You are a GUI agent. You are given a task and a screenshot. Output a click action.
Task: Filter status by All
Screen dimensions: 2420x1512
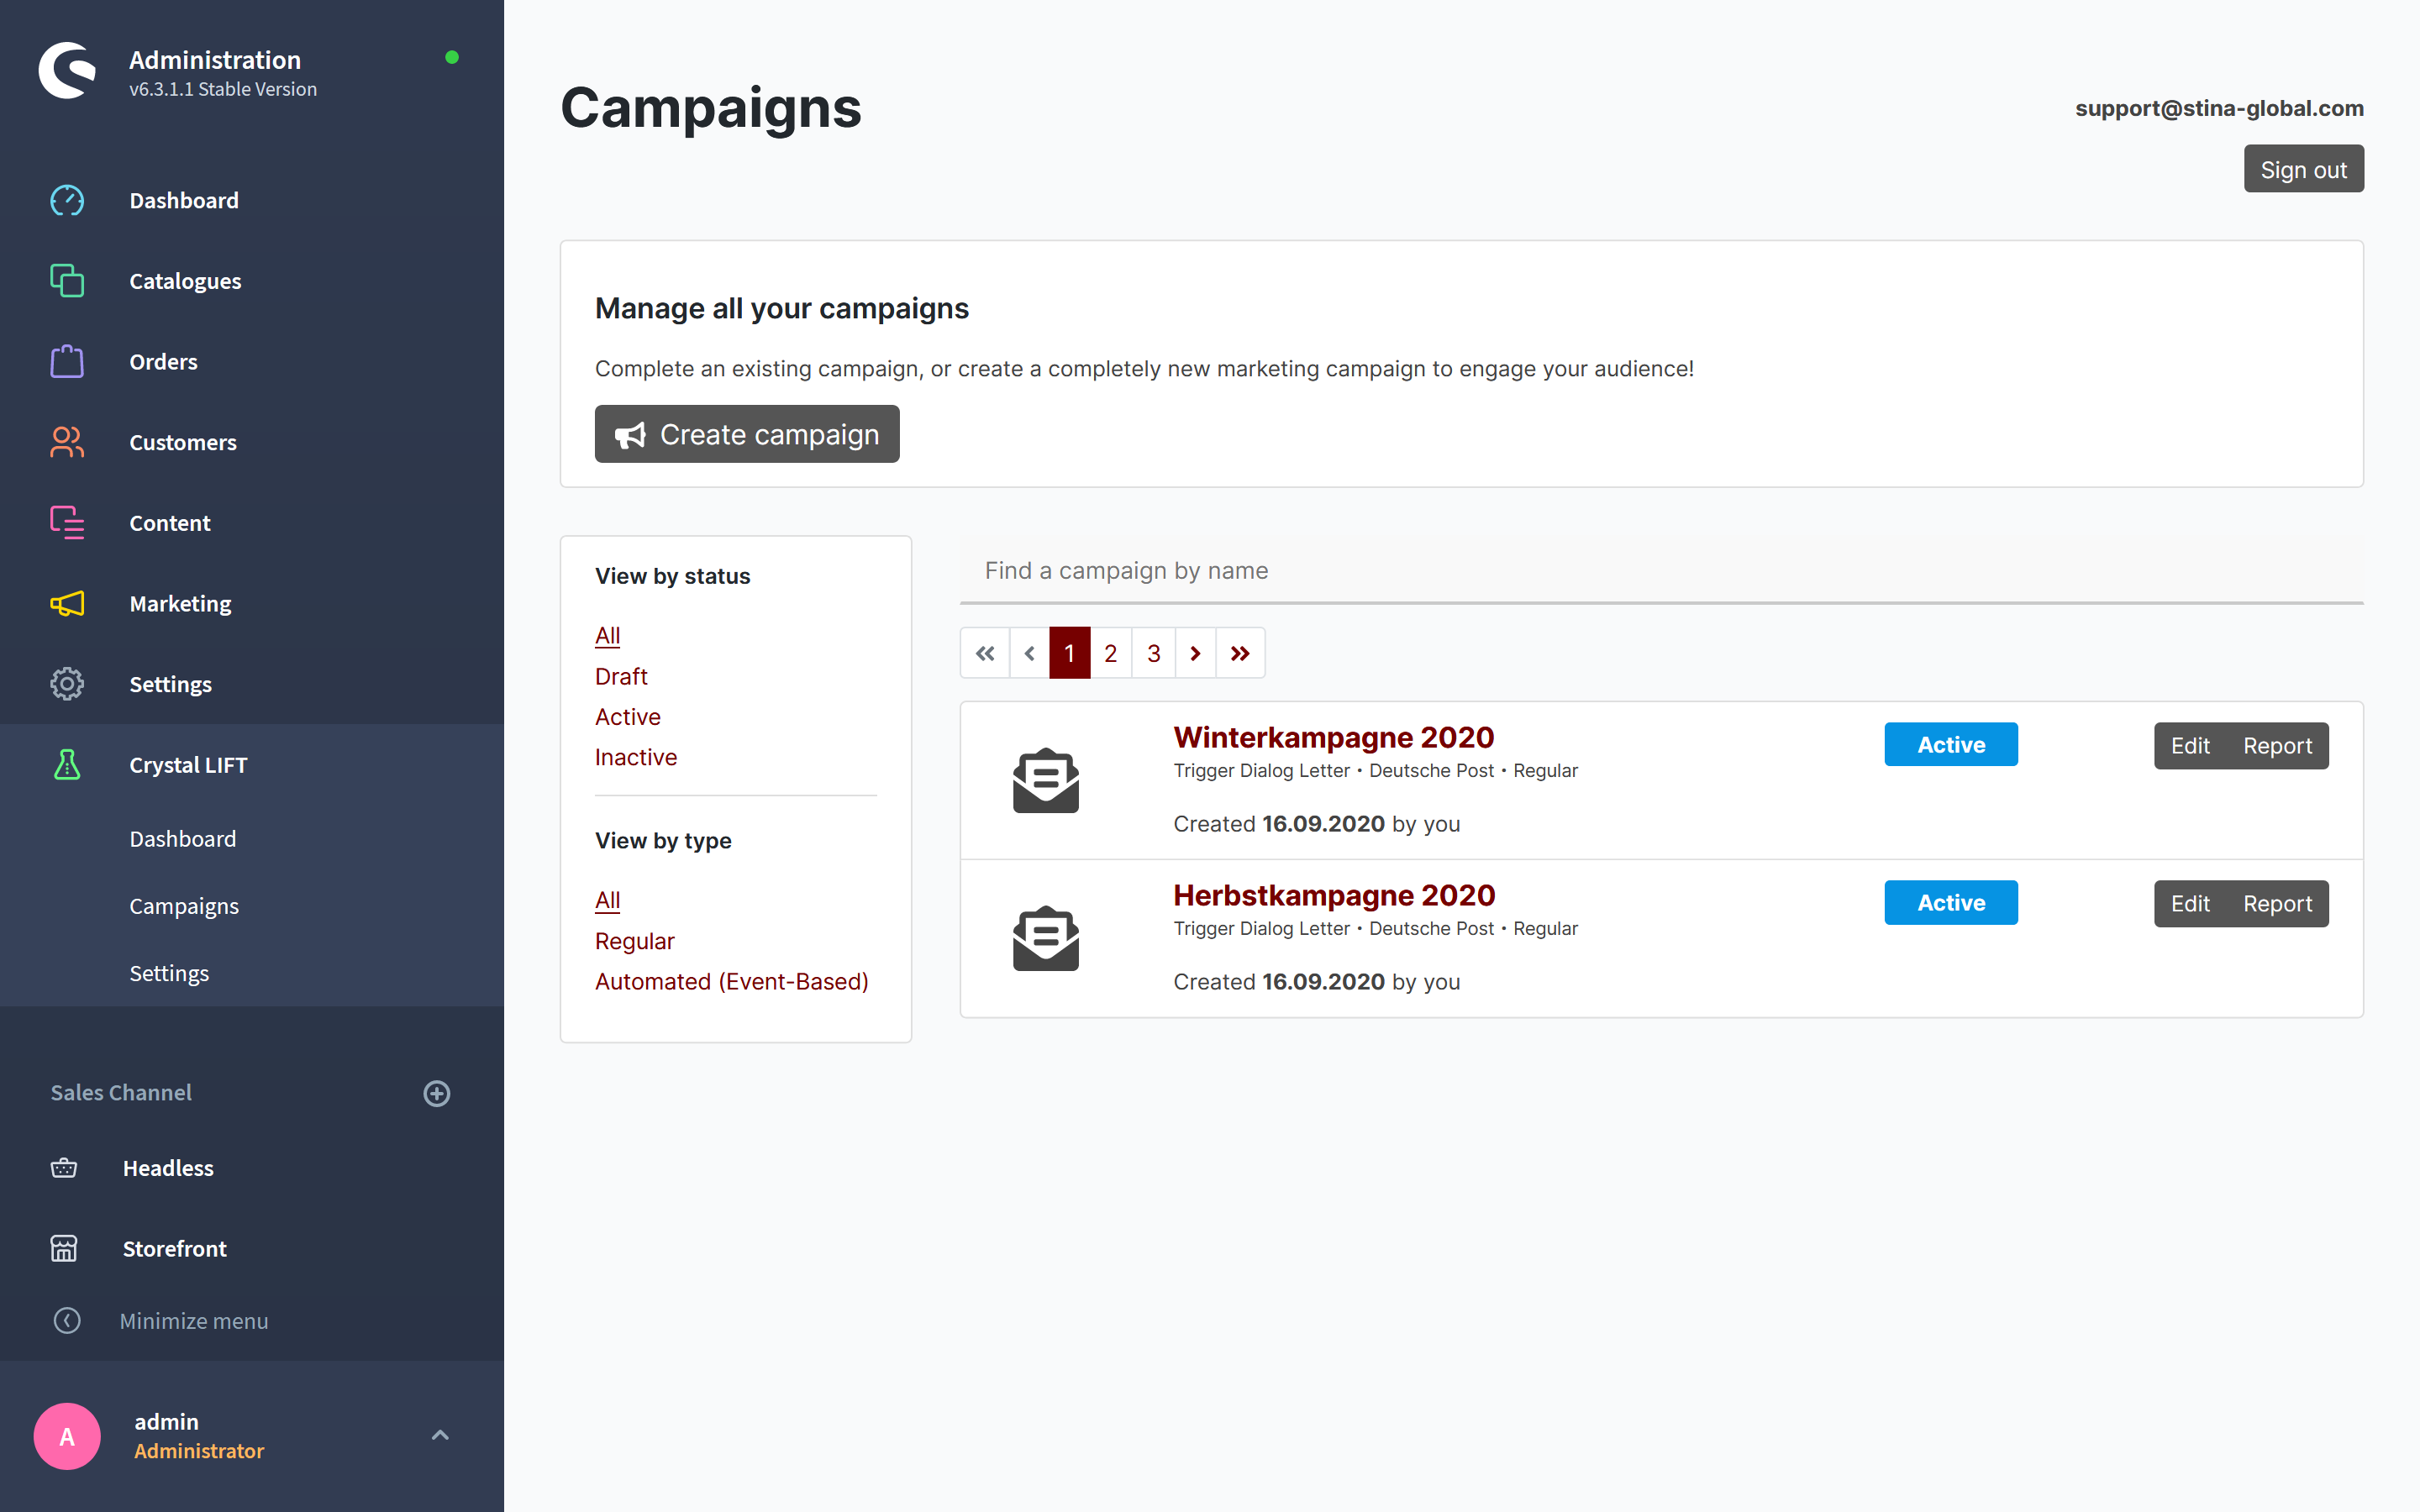point(607,636)
